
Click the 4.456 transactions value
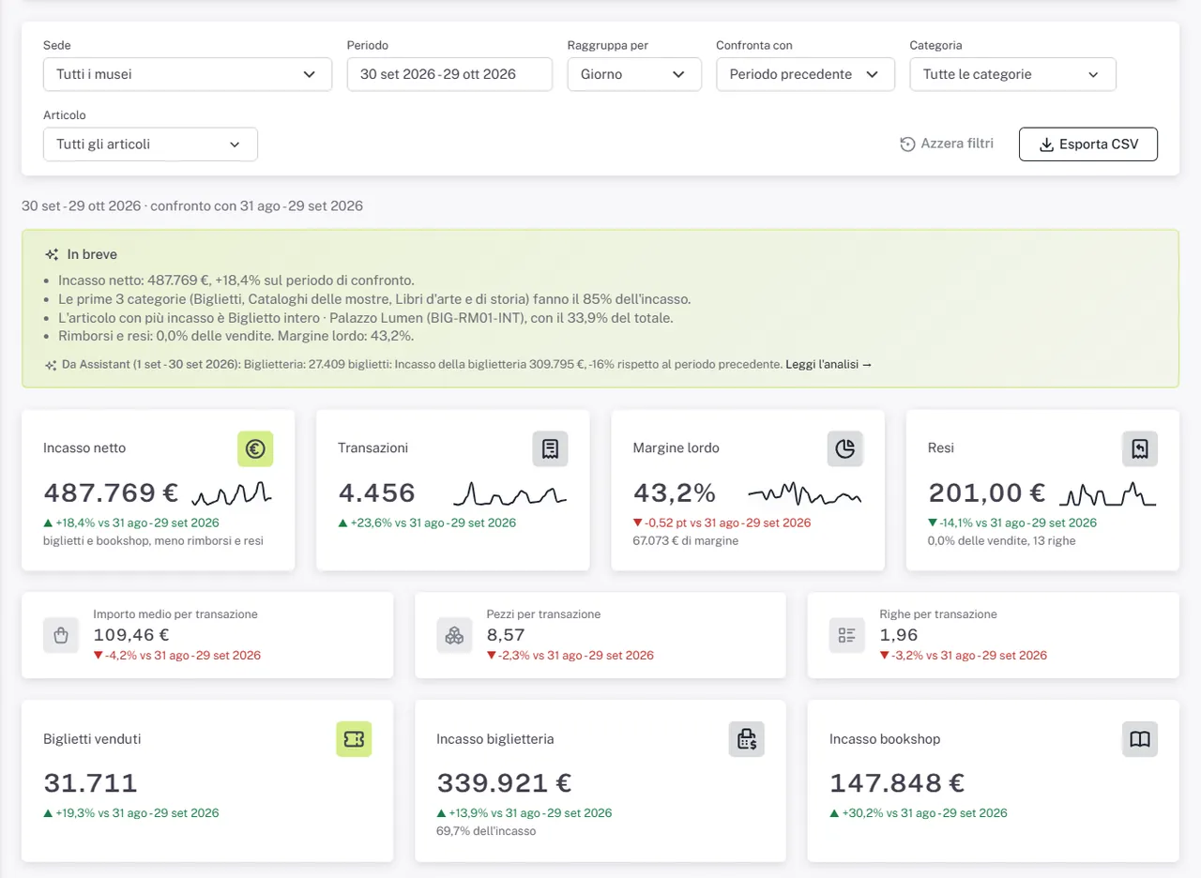[376, 492]
